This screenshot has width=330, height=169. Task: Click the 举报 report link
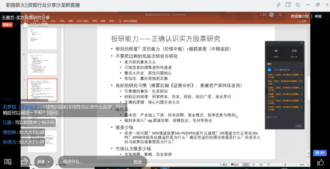pos(318,16)
